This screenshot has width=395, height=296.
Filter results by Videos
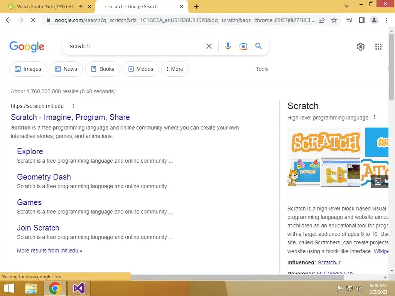141,69
